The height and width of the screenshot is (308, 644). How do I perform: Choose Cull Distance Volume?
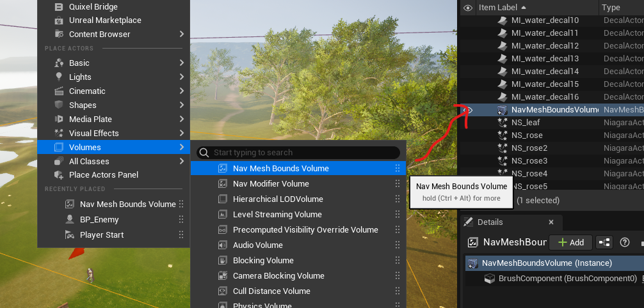[x=298, y=291]
